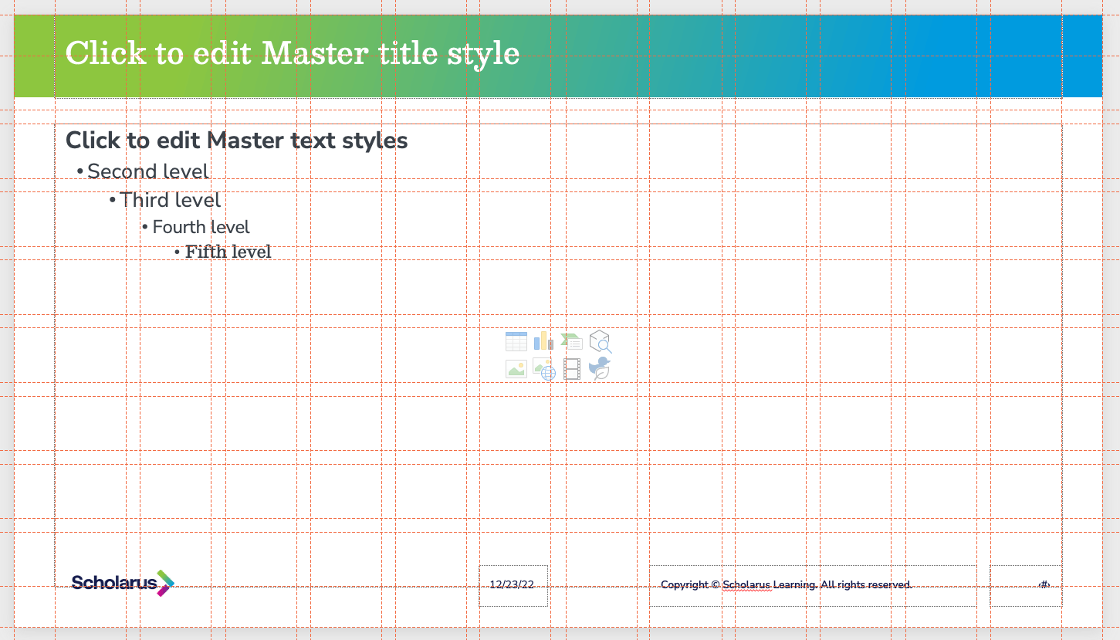Click the 3D Models cube icon
Screen dimensions: 1120x640
(600, 341)
